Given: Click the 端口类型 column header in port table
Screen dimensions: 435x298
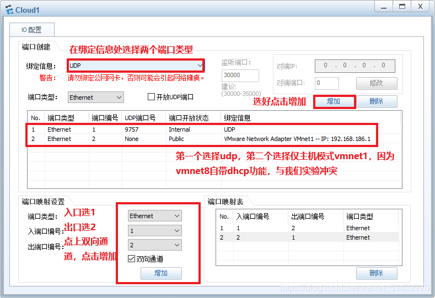Looking at the screenshot, I should click(67, 118).
